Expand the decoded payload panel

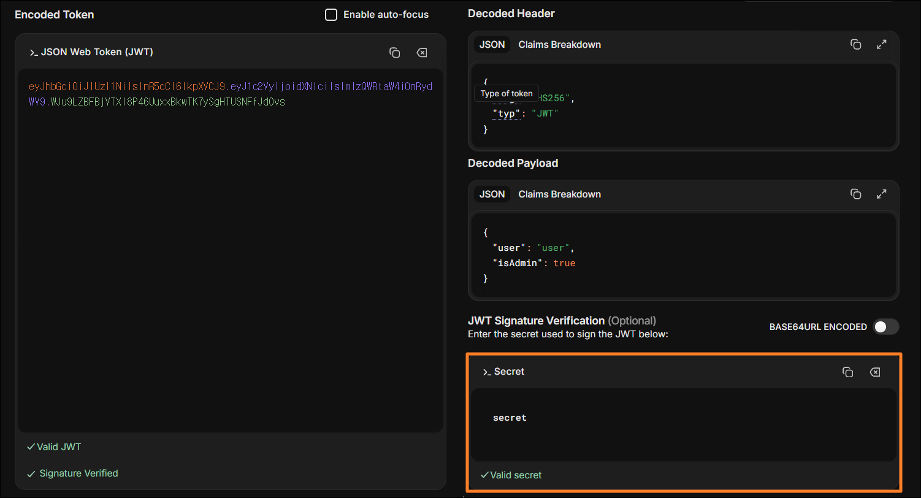click(x=882, y=194)
